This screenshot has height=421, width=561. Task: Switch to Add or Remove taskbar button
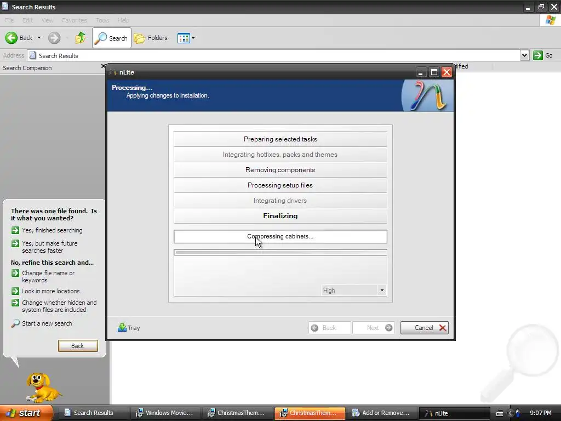(382, 413)
